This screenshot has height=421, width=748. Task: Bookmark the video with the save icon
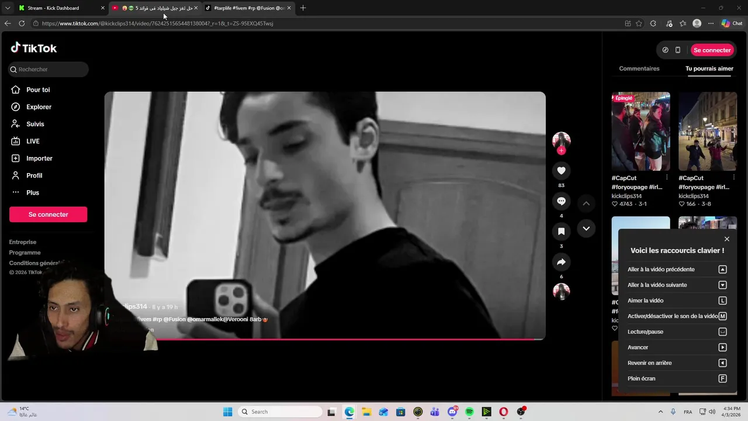(561, 232)
